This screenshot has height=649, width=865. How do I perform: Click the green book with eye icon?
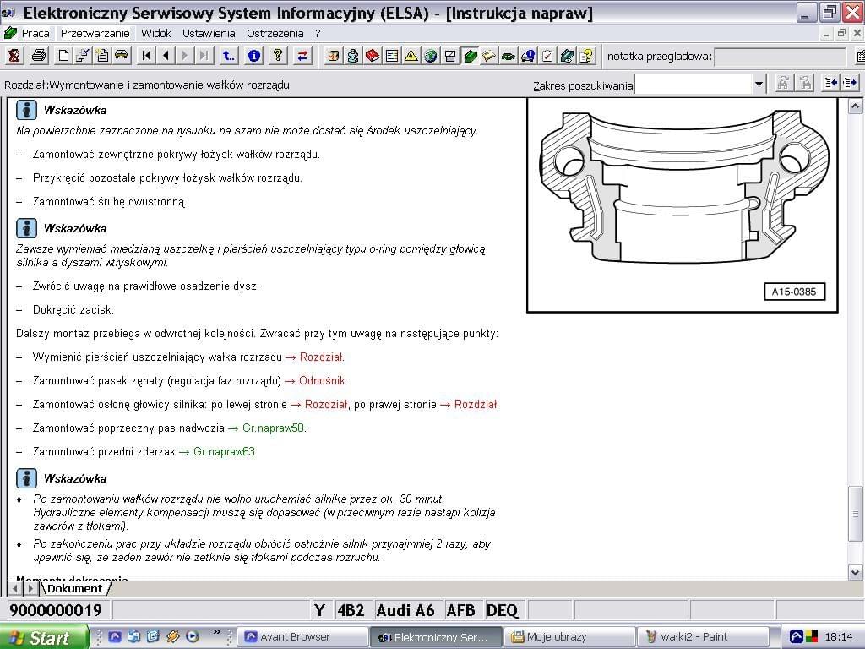click(x=567, y=55)
